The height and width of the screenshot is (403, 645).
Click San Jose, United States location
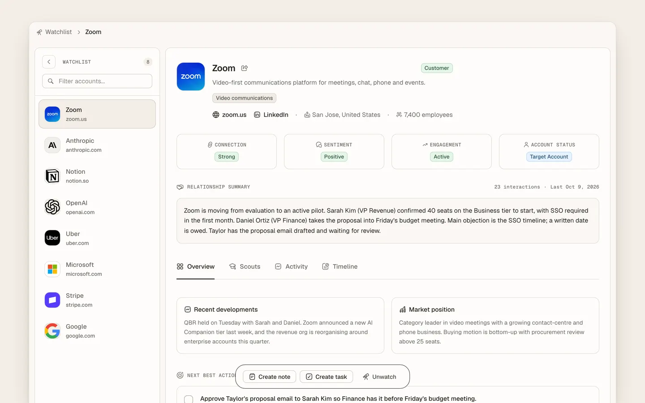(346, 115)
